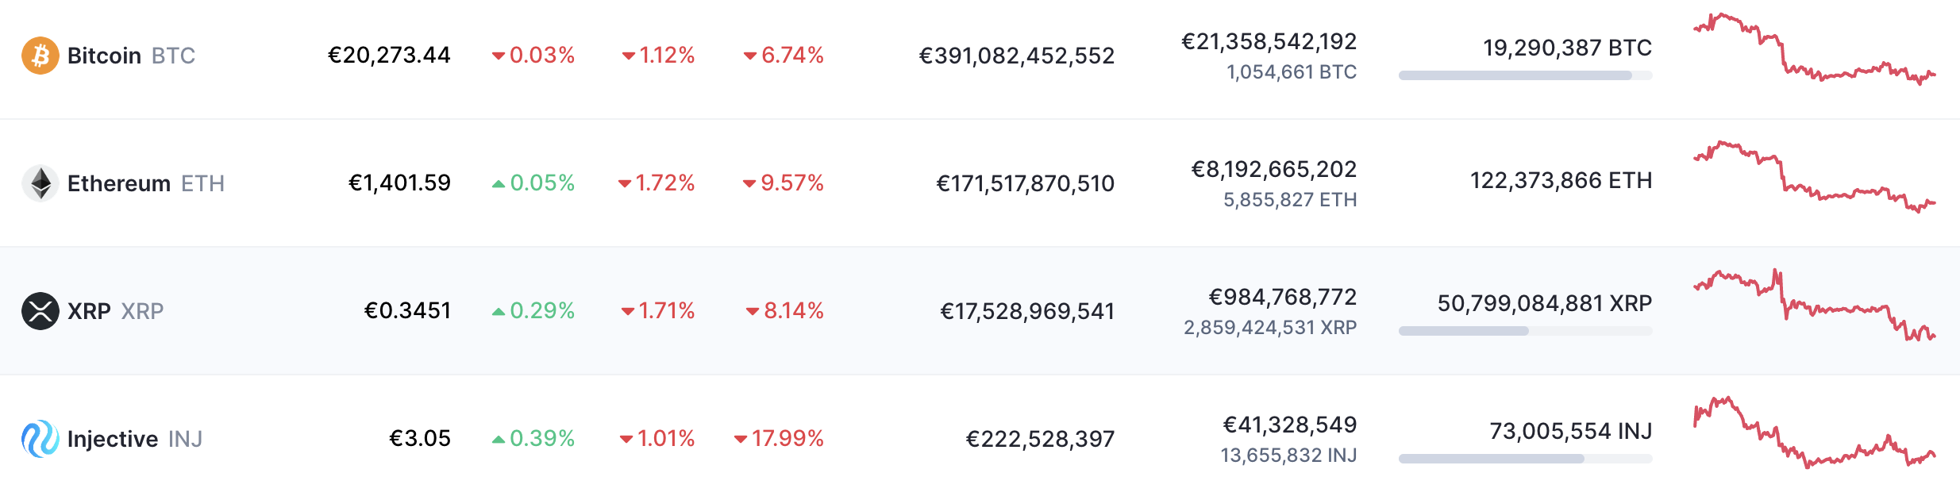Click Ethereum's 7-day sparkline chart
The width and height of the screenshot is (1960, 496).
[x=1815, y=177]
